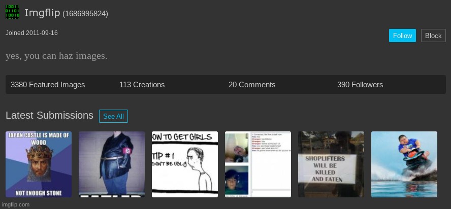Open the 3380 Featured Images stat
The image size is (451, 209).
[x=48, y=85]
